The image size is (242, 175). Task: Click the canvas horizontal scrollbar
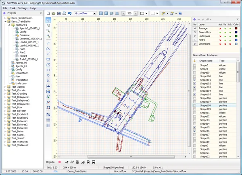(x=131, y=156)
